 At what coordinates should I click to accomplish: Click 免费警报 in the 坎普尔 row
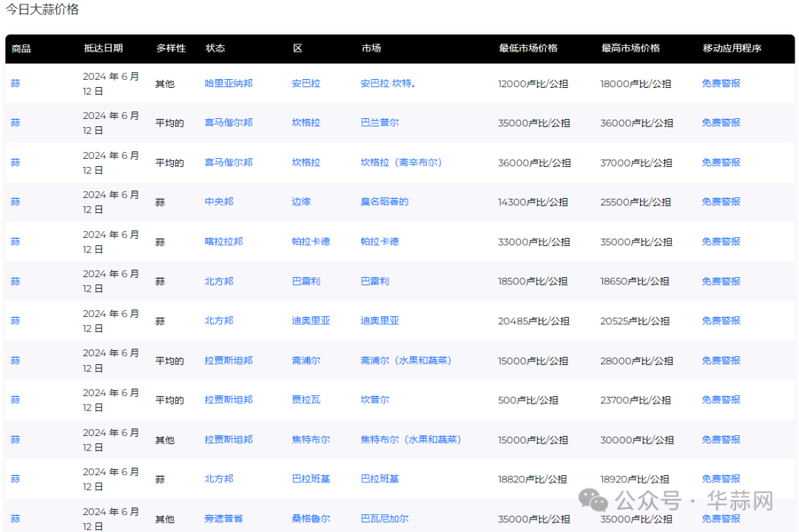tap(721, 399)
